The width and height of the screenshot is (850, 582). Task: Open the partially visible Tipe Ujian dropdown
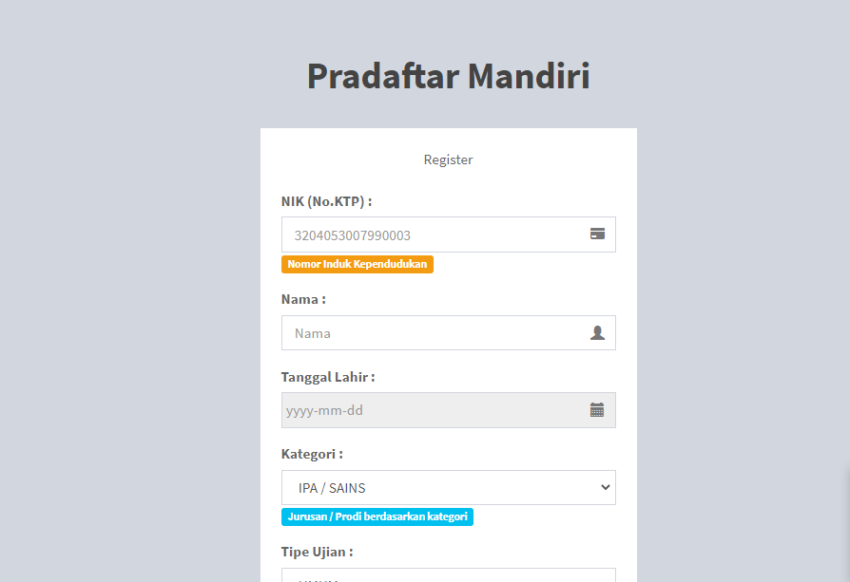click(x=448, y=575)
